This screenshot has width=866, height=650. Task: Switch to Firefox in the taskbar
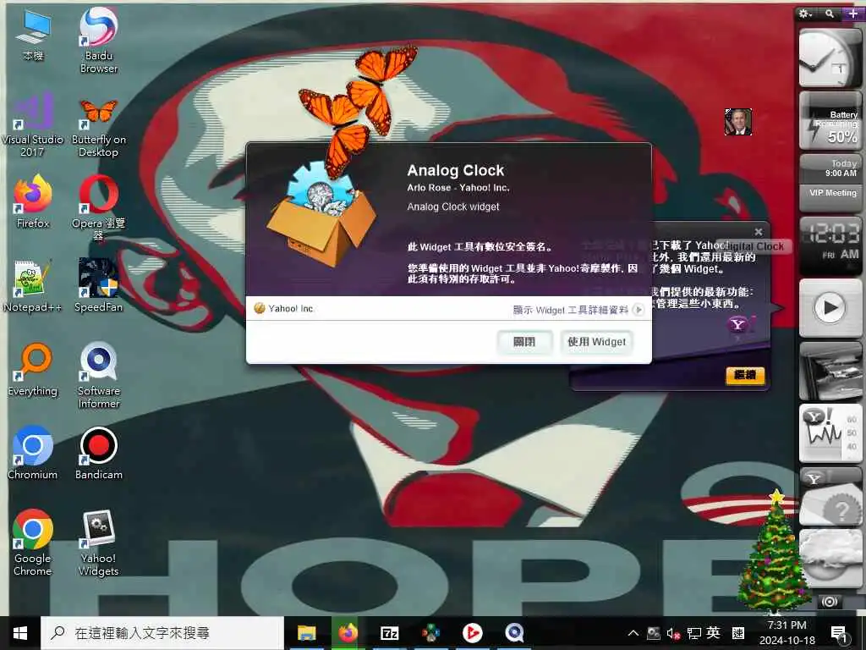click(x=348, y=633)
